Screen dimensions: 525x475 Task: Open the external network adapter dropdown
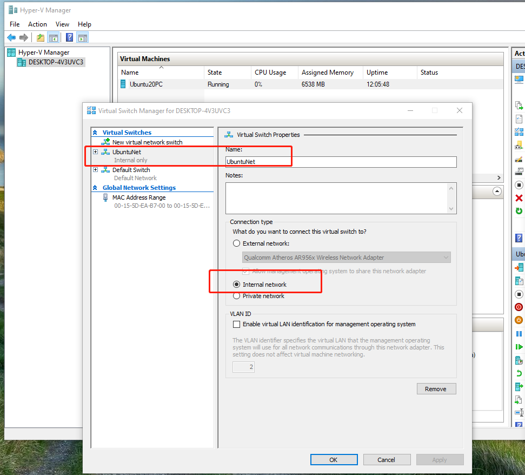pos(346,258)
